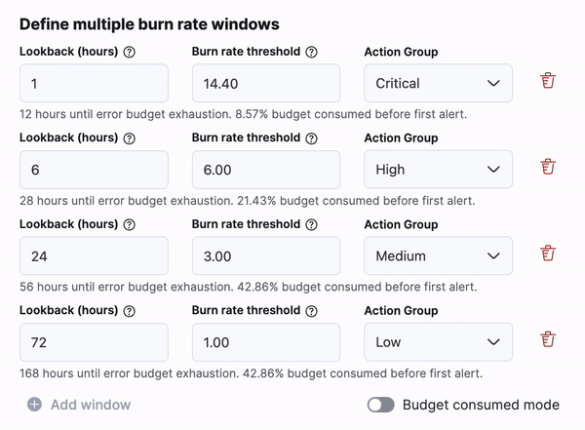Delete the Critical burn rate window
This screenshot has height=430, width=585.
point(548,82)
